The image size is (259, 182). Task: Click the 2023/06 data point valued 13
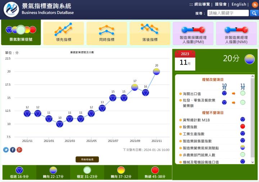coord(102,108)
